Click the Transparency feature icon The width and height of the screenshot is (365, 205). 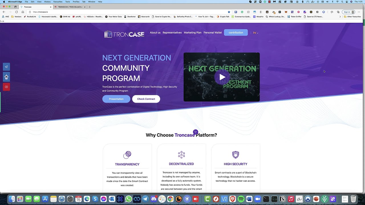pyautogui.click(x=127, y=155)
